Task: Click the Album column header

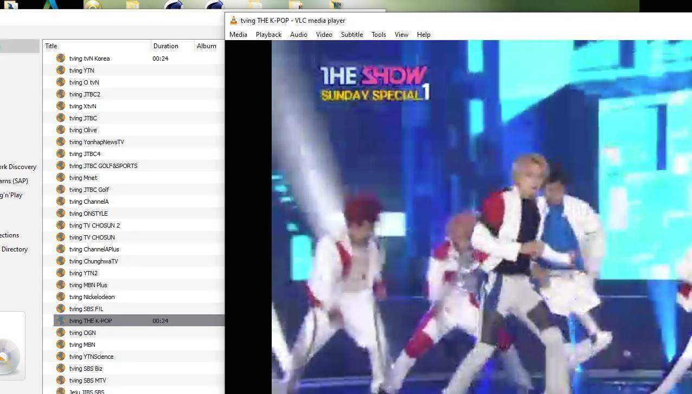Action: point(209,46)
